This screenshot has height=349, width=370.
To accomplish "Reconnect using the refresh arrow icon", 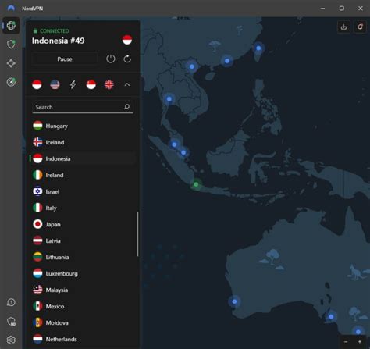I will click(127, 59).
